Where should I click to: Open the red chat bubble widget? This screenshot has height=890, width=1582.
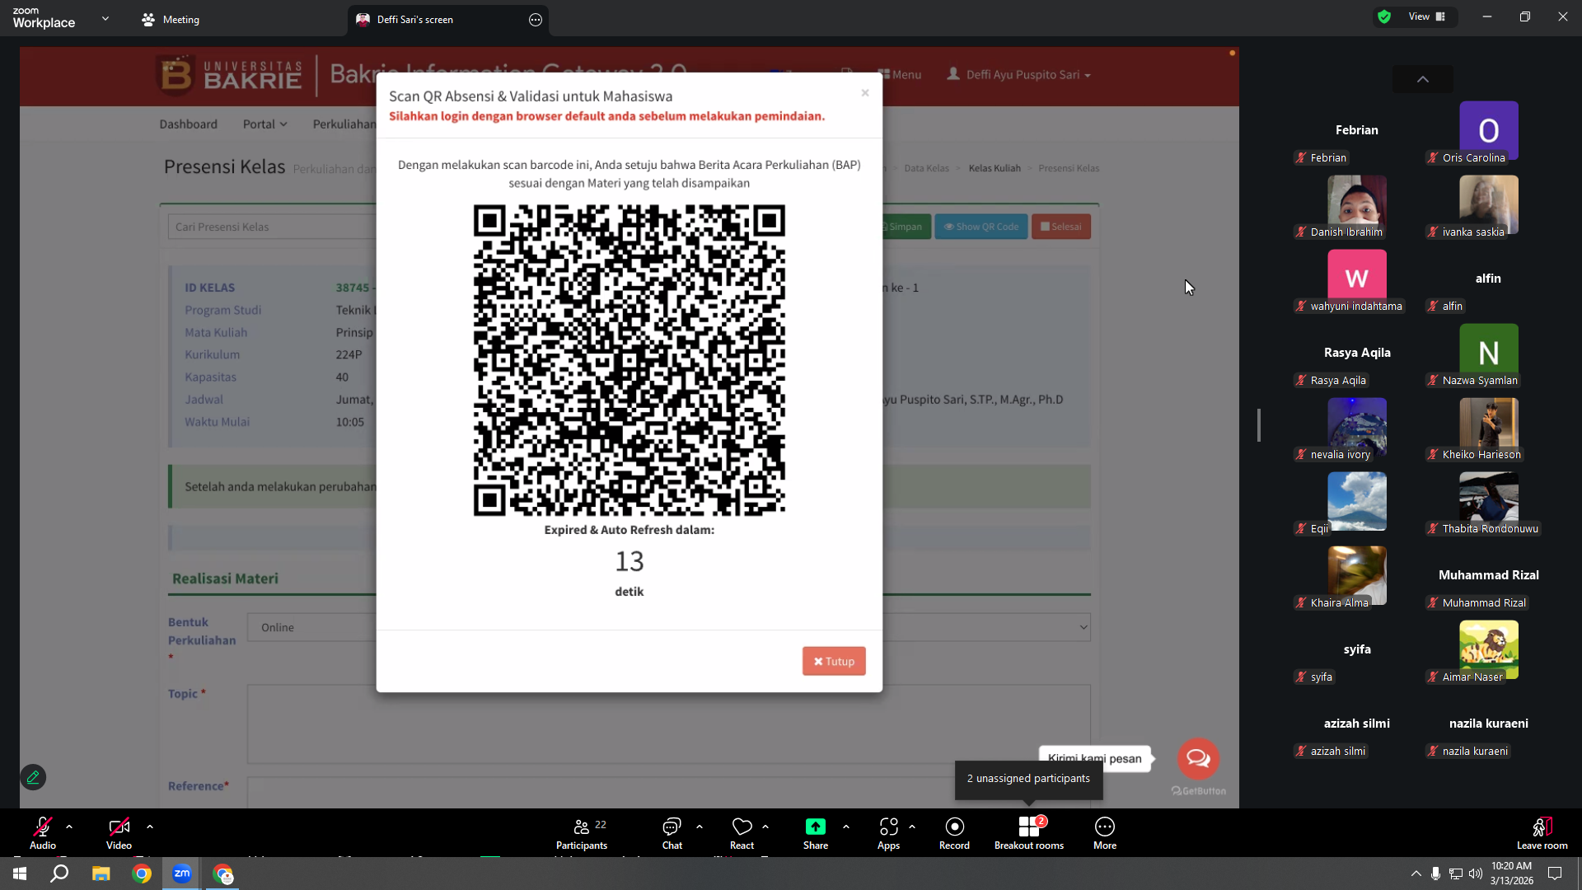[x=1198, y=758]
